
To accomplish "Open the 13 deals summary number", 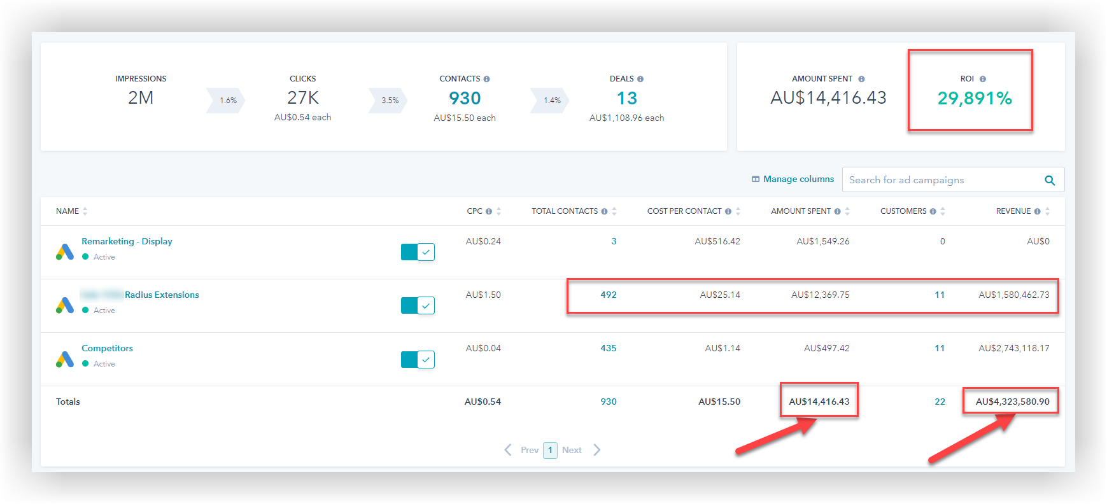I will [626, 98].
